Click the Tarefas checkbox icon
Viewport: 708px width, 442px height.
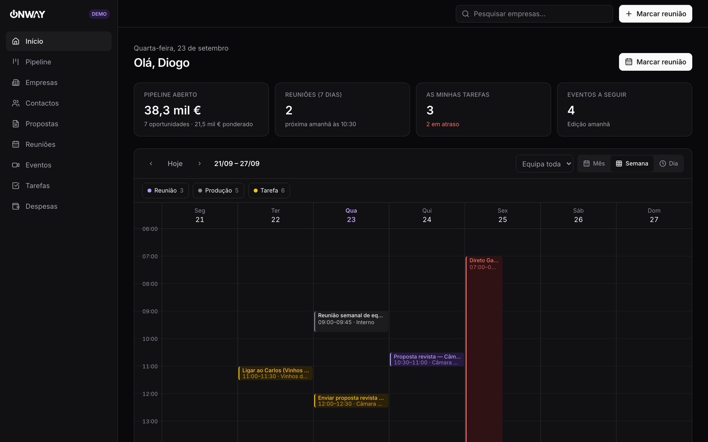point(16,185)
